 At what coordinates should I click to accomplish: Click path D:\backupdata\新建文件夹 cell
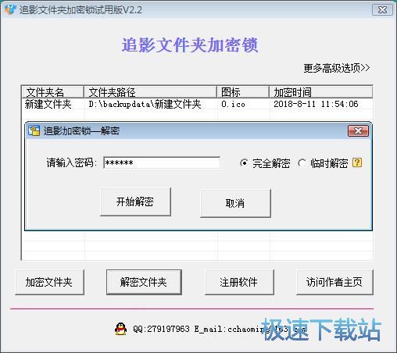tap(145, 104)
